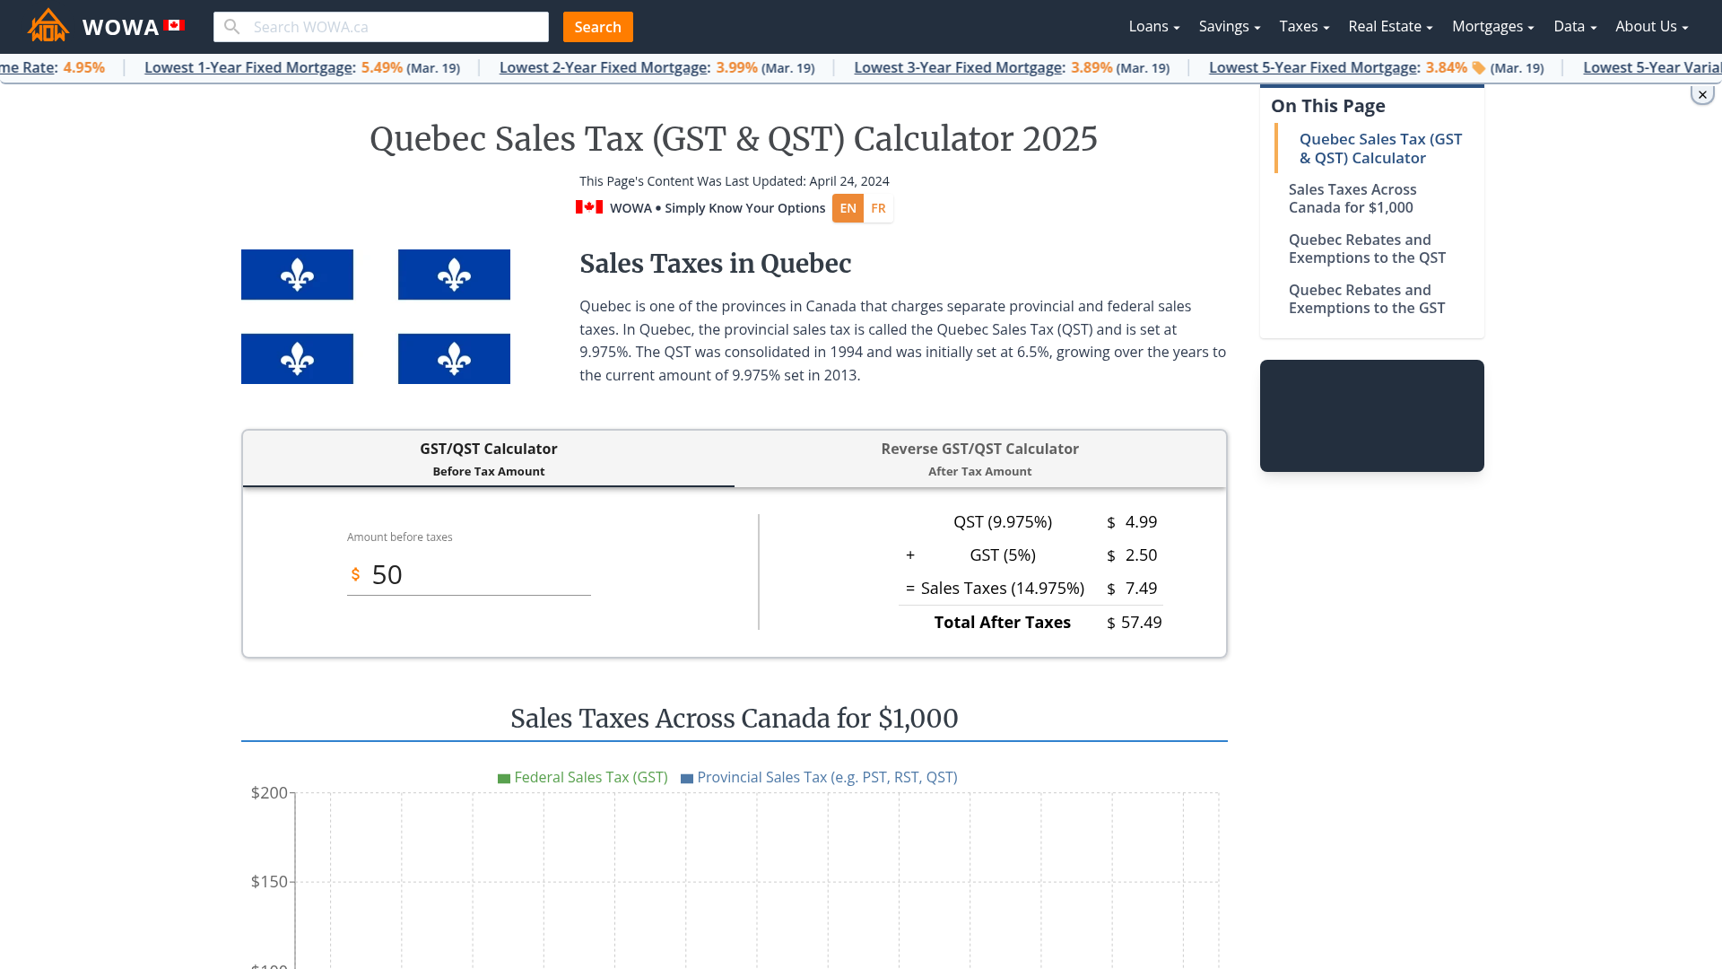The width and height of the screenshot is (1722, 969).
Task: Expand the Loans dropdown menu
Action: tap(1152, 26)
